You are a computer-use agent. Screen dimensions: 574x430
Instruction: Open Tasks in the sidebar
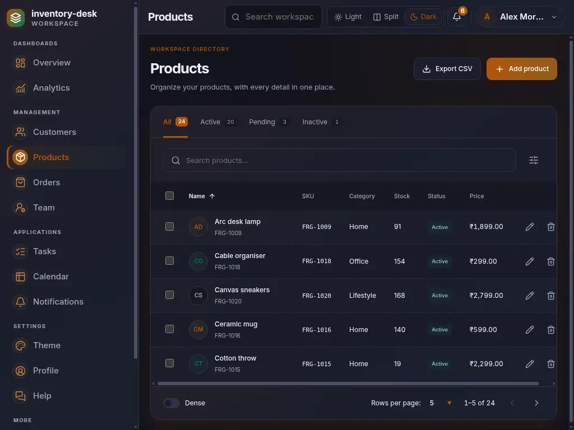[x=67, y=251]
